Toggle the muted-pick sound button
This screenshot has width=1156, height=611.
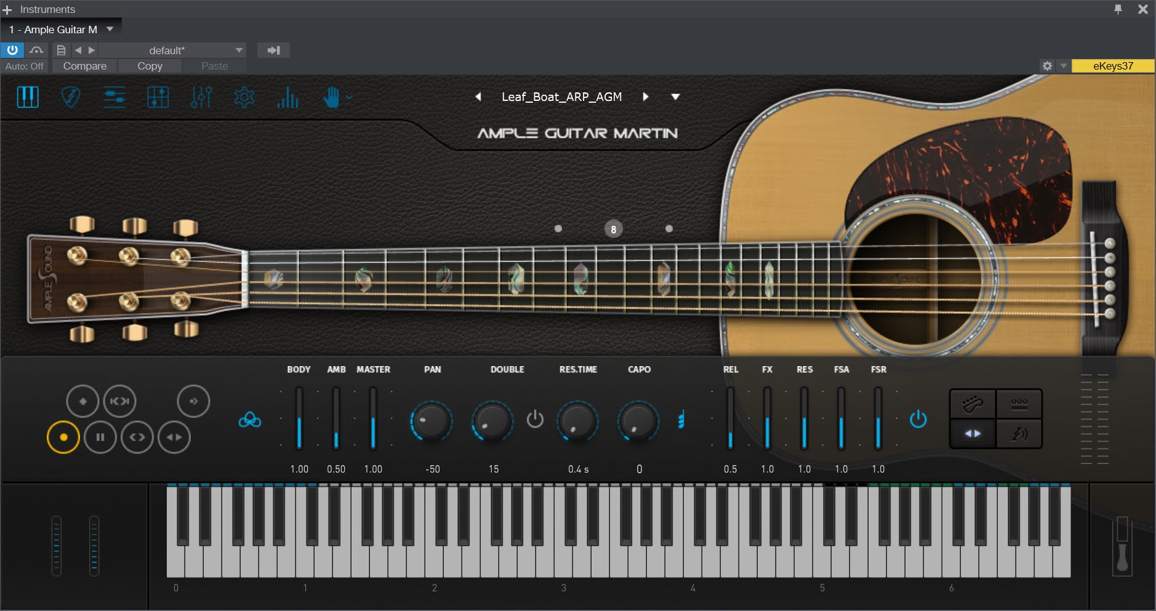tap(1019, 434)
